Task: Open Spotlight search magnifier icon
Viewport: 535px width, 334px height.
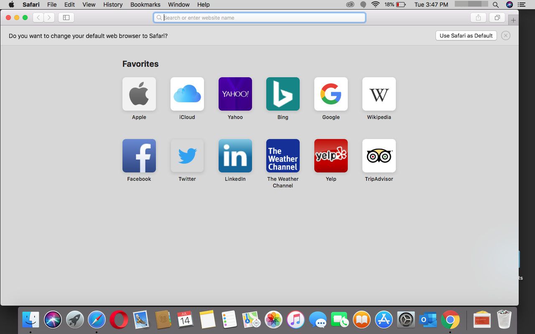Action: click(x=496, y=5)
